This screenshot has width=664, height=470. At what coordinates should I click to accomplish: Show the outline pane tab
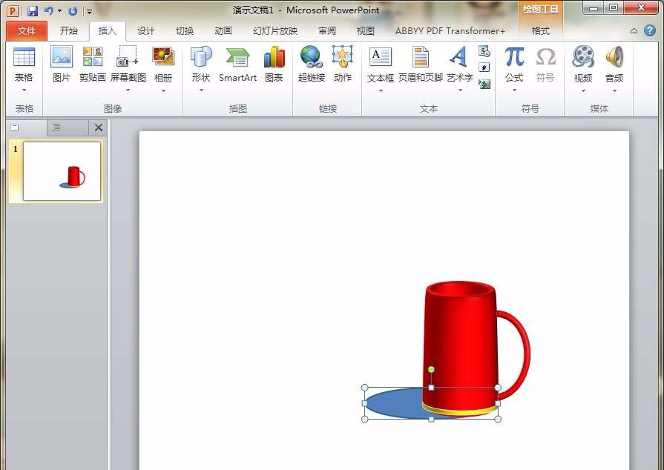(68, 128)
